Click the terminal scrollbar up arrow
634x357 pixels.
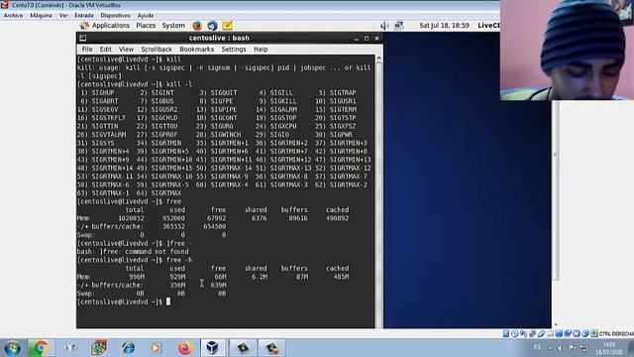[x=378, y=59]
